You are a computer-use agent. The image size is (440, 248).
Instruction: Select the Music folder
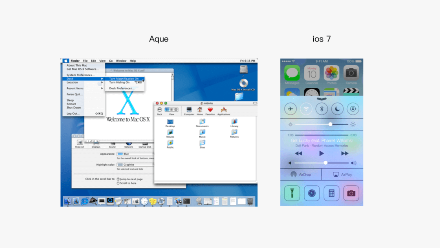(x=202, y=134)
